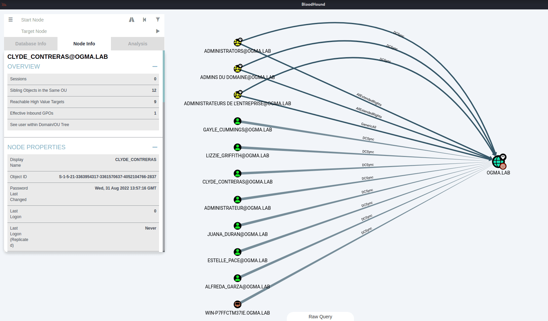Collapse the OVERVIEW section
548x321 pixels.
coord(155,67)
